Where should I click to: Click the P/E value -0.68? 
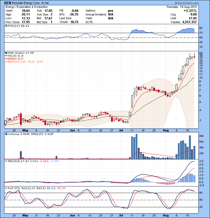75,11
